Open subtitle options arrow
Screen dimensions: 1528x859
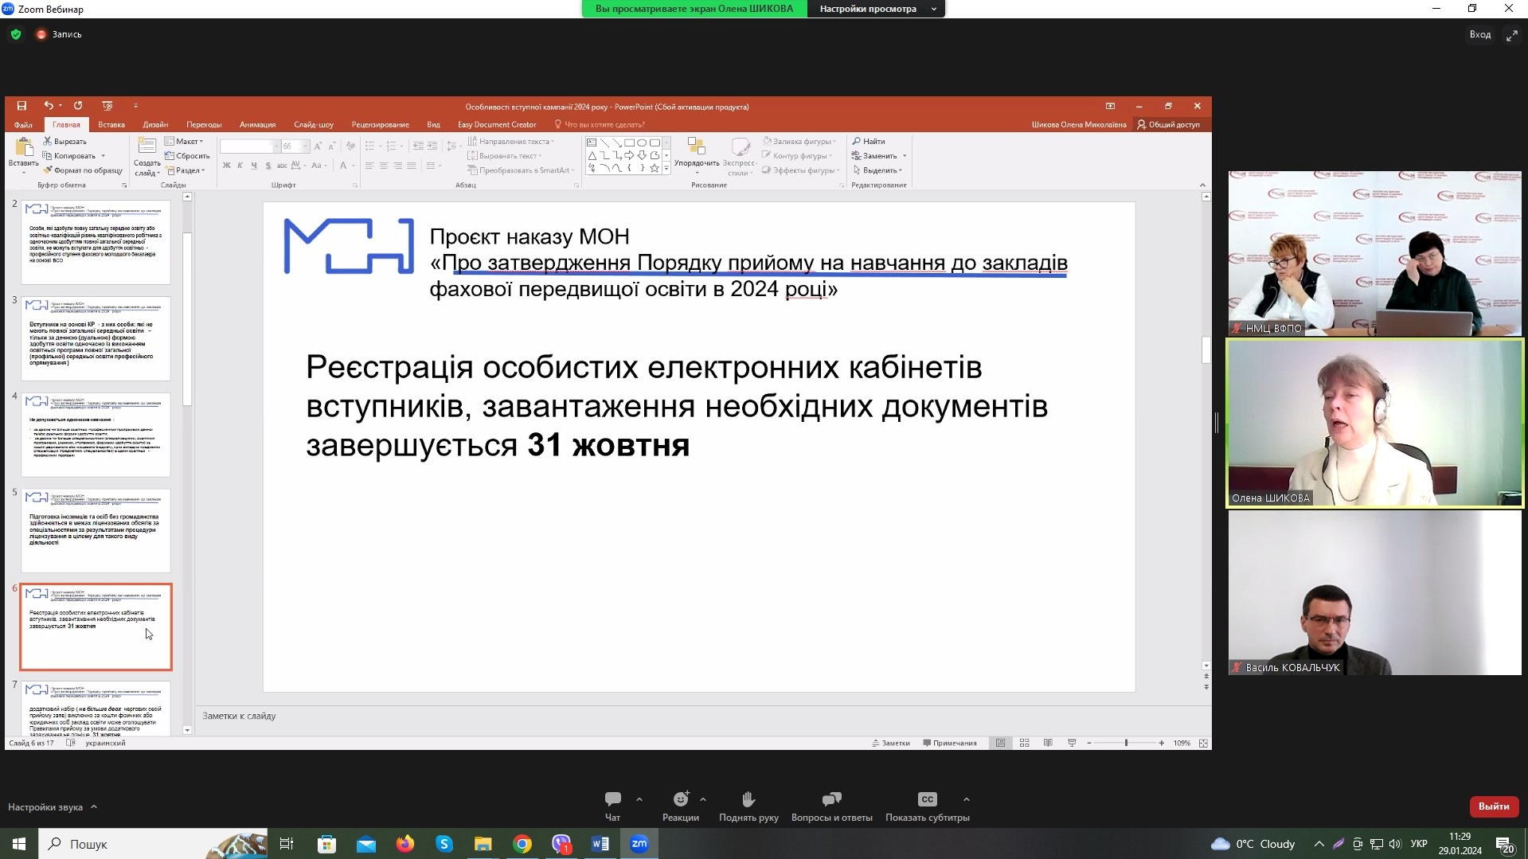[966, 799]
